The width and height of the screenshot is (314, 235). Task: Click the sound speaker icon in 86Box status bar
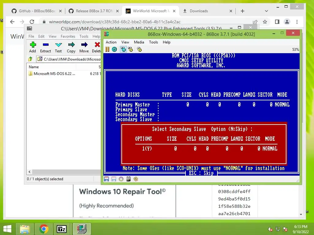[x=136, y=179]
